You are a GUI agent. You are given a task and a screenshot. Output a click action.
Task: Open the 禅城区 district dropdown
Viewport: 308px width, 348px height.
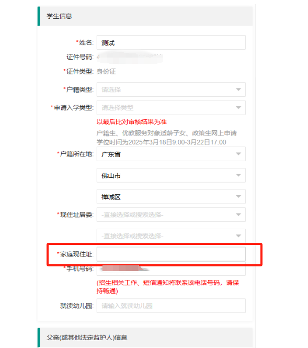(x=171, y=196)
